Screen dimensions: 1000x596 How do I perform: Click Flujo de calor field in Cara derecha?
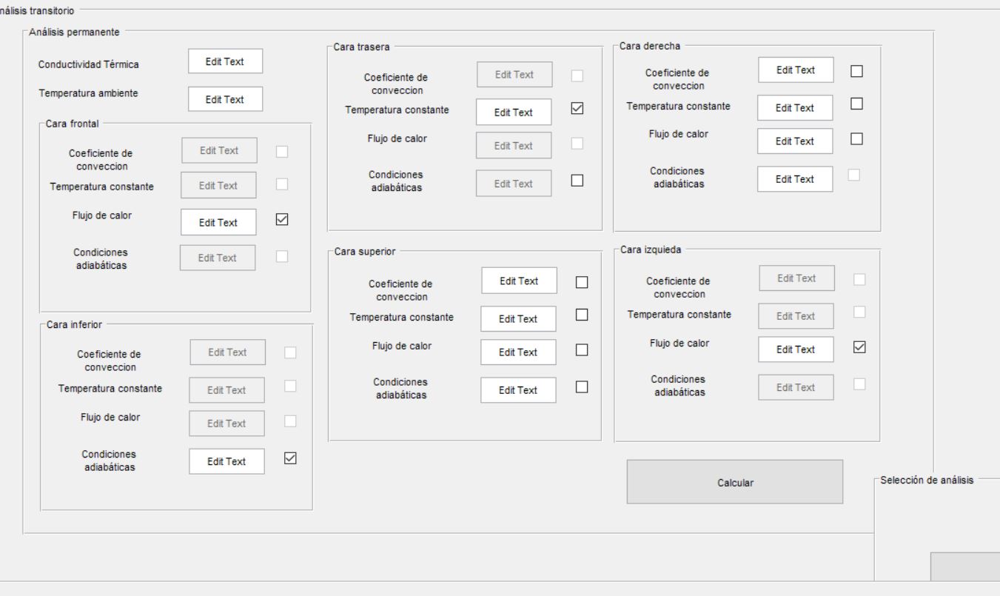point(795,141)
